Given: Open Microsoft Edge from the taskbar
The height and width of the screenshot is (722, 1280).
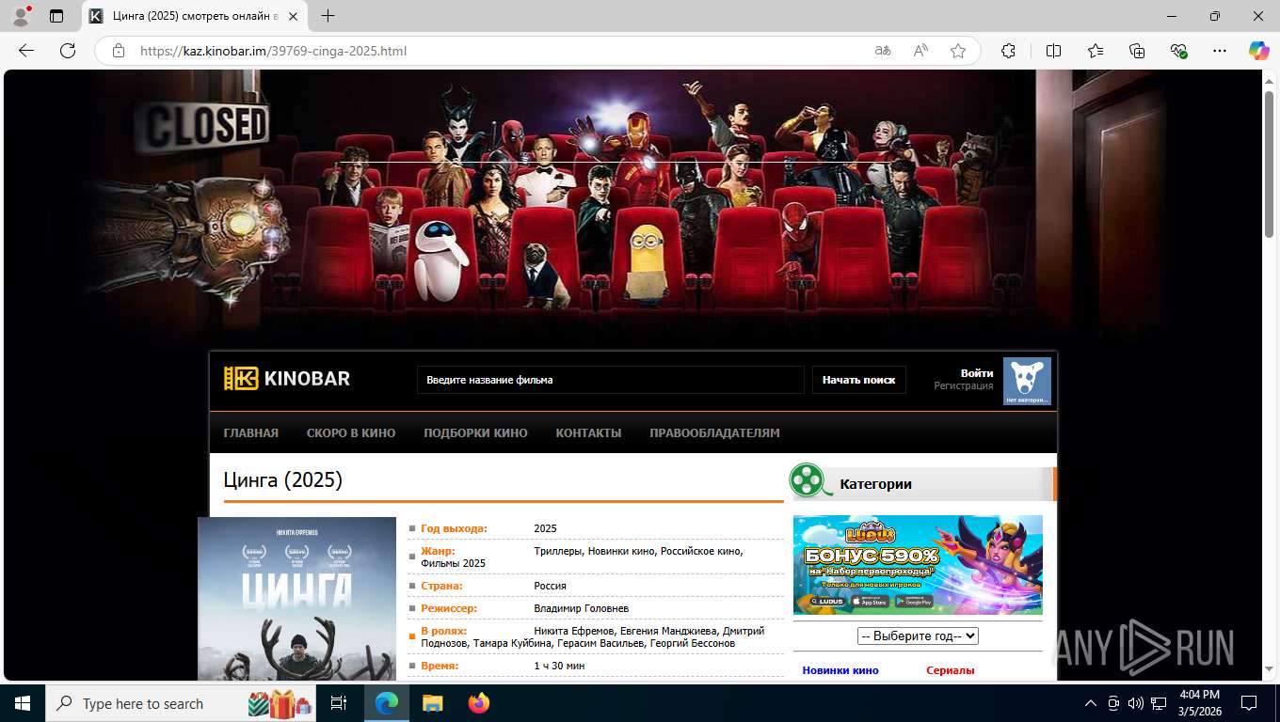Looking at the screenshot, I should 387,703.
